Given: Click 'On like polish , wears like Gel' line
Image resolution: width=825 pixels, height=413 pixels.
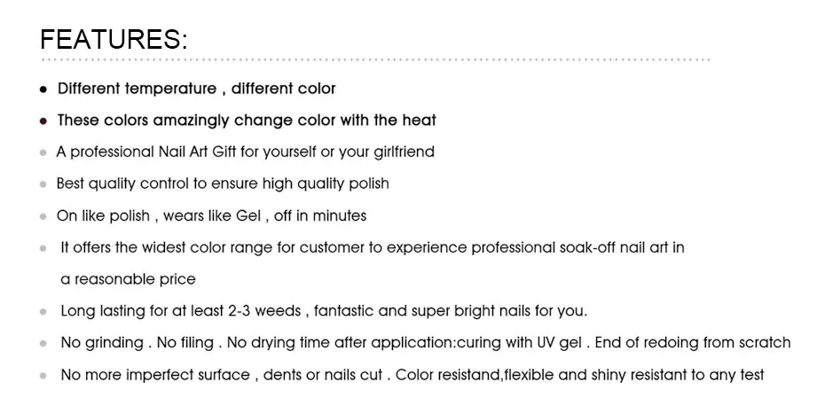Looking at the screenshot, I should [x=211, y=216].
